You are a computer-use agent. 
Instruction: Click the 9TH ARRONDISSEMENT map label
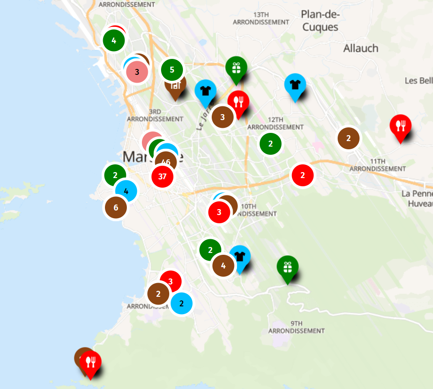click(297, 327)
